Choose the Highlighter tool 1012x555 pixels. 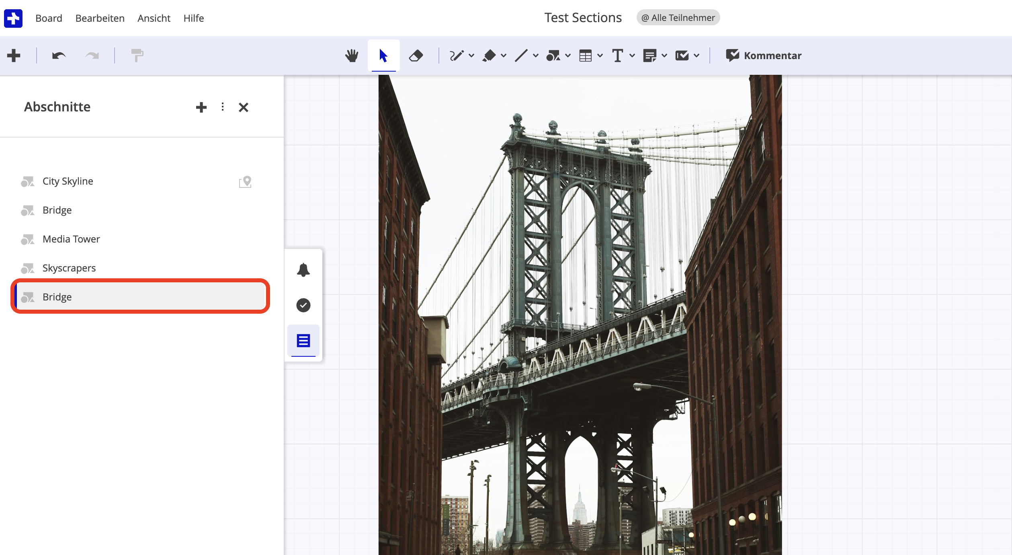pyautogui.click(x=490, y=55)
